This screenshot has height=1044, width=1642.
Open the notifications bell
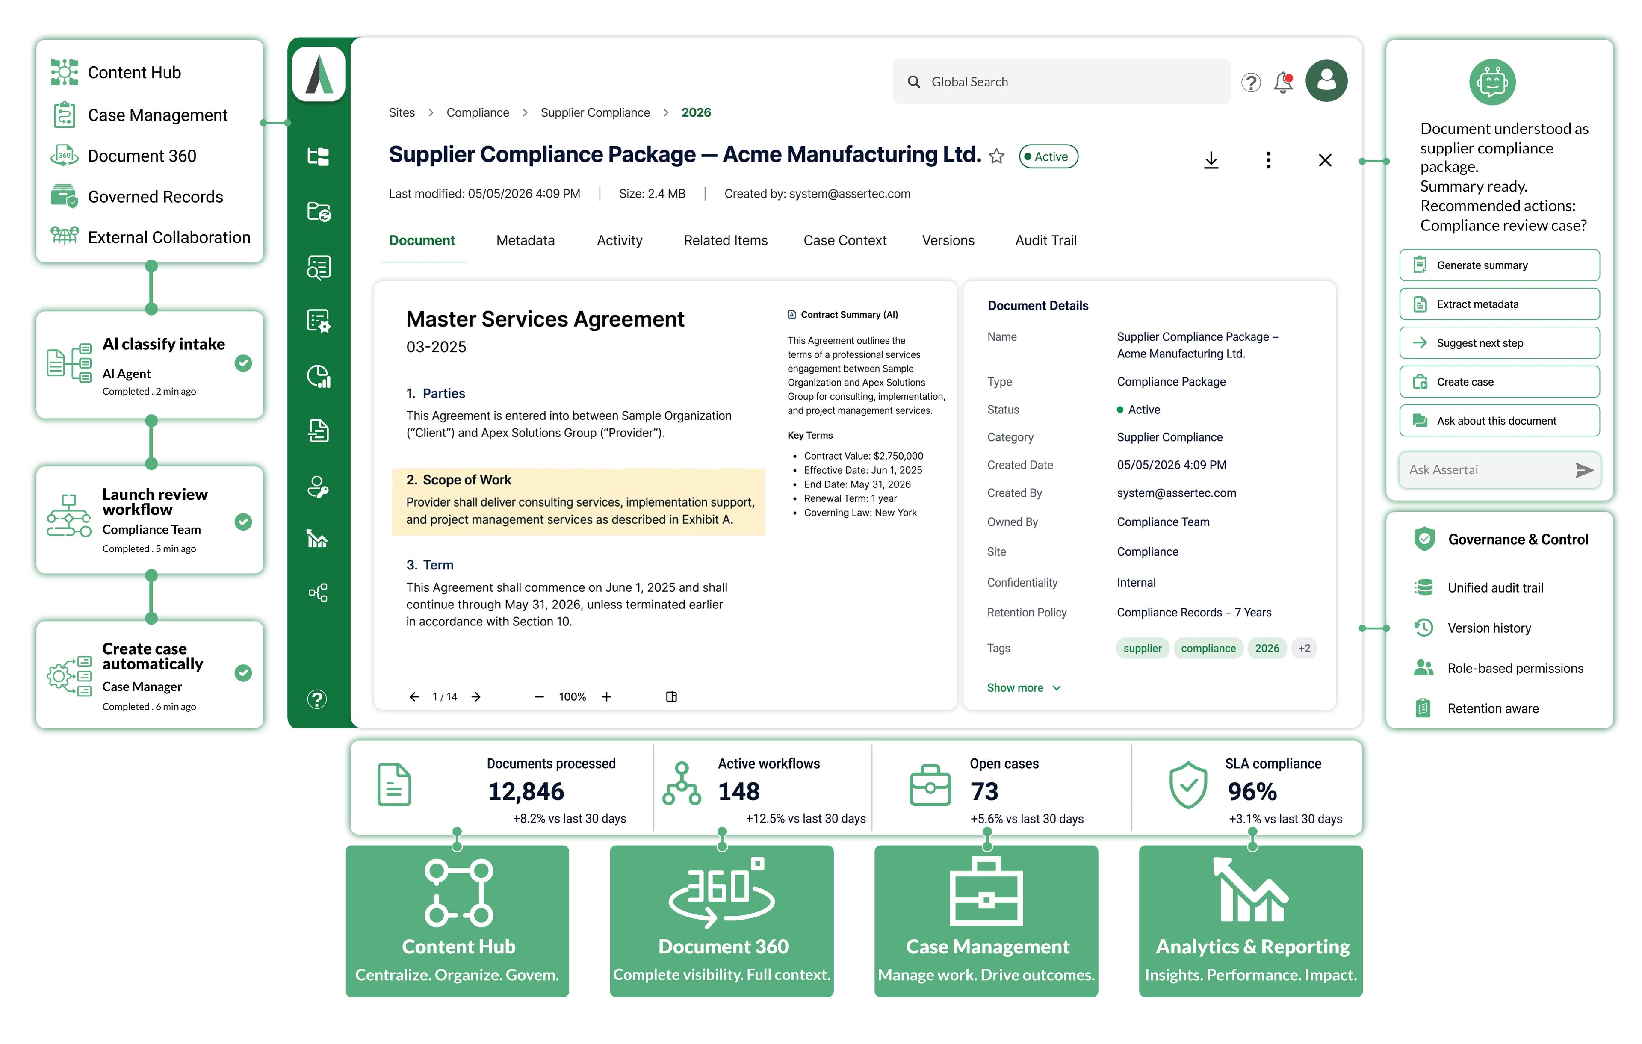point(1283,83)
